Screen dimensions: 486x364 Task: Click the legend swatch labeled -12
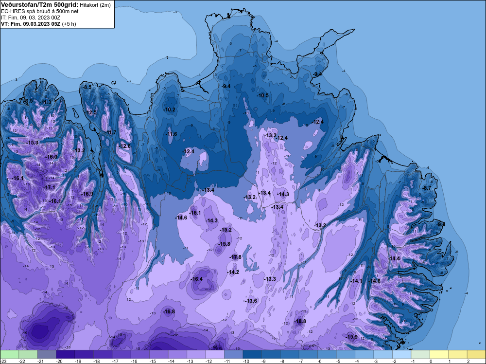click(x=215, y=354)
